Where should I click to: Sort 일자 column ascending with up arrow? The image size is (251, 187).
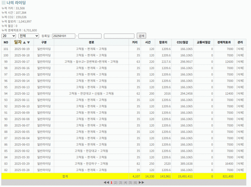point(24,42)
